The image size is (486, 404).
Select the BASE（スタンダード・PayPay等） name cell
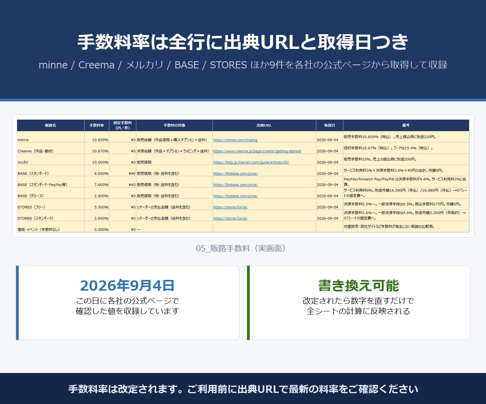(51, 181)
